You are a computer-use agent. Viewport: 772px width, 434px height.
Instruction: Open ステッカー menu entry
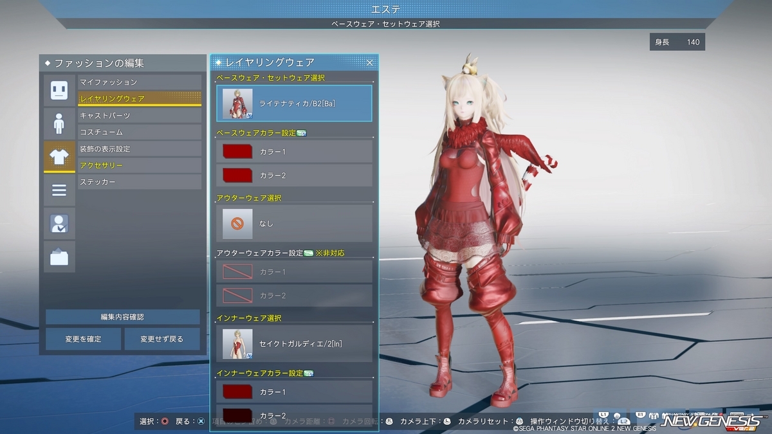[140, 183]
